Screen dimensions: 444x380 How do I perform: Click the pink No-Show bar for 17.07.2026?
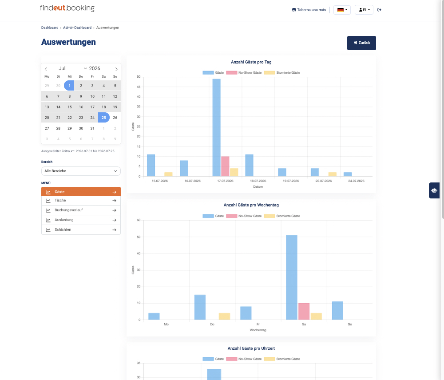click(x=225, y=166)
